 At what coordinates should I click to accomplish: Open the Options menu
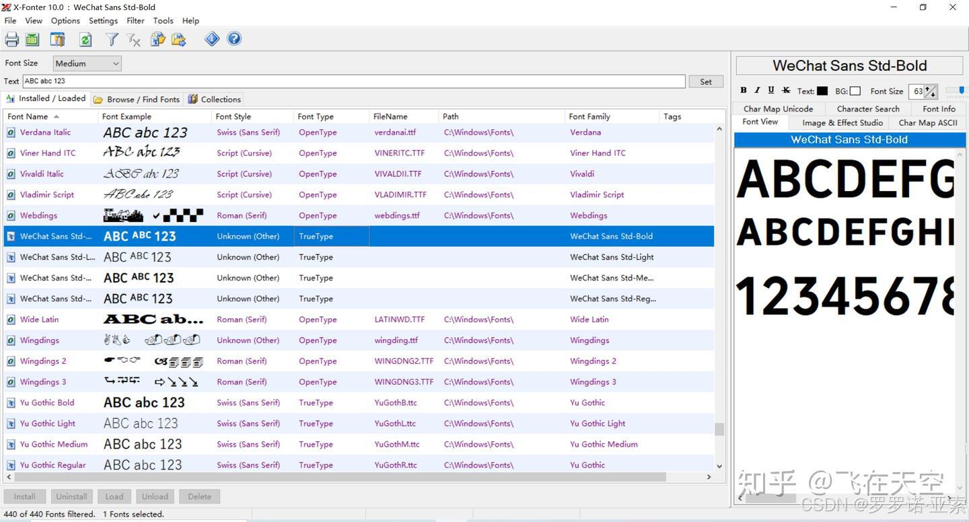point(65,21)
